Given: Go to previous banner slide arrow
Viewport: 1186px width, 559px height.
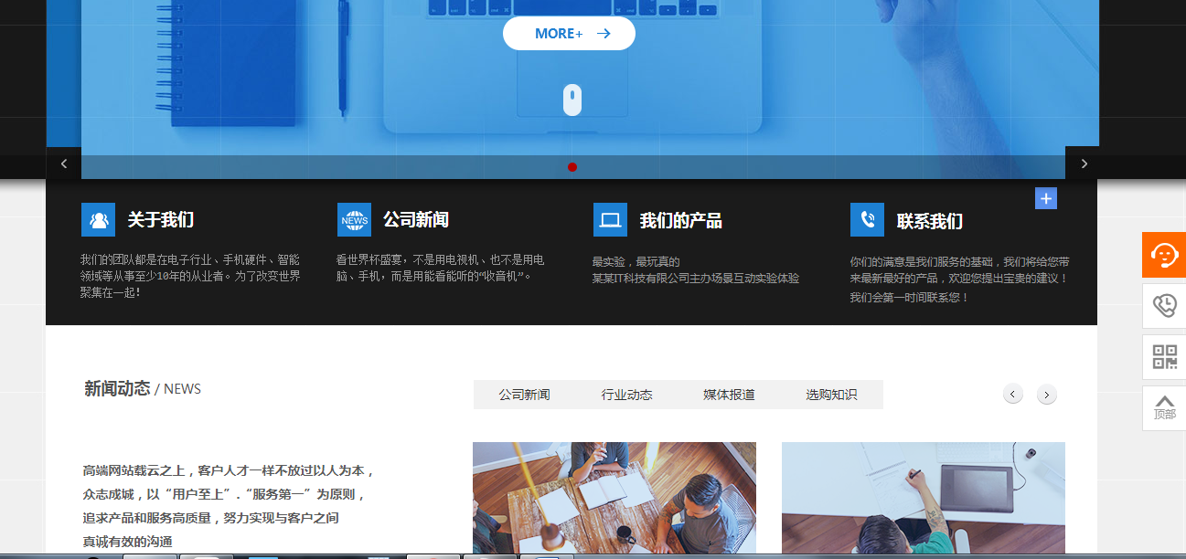Looking at the screenshot, I should click(x=64, y=163).
